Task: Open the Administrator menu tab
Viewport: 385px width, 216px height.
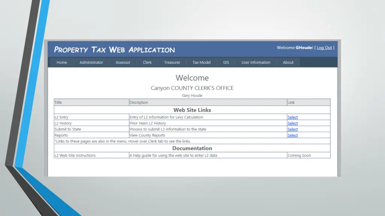Action: pyautogui.click(x=91, y=63)
